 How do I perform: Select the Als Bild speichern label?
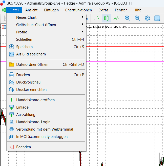tap(31, 54)
